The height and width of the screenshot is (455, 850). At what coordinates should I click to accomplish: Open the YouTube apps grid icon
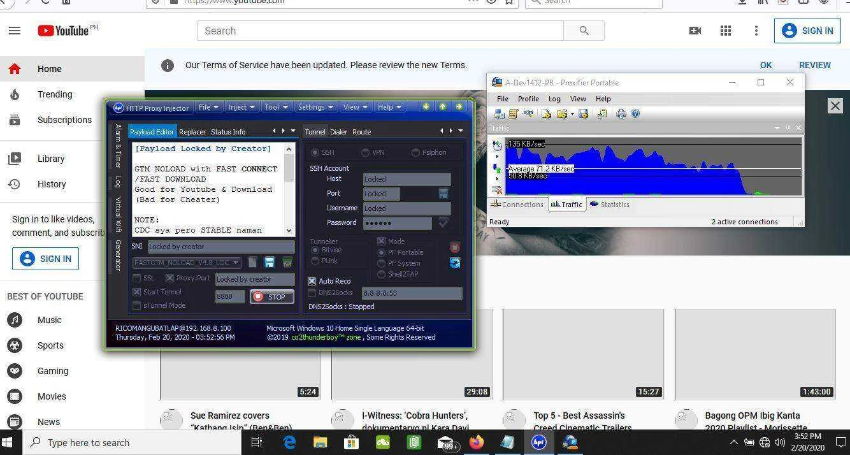click(x=726, y=31)
